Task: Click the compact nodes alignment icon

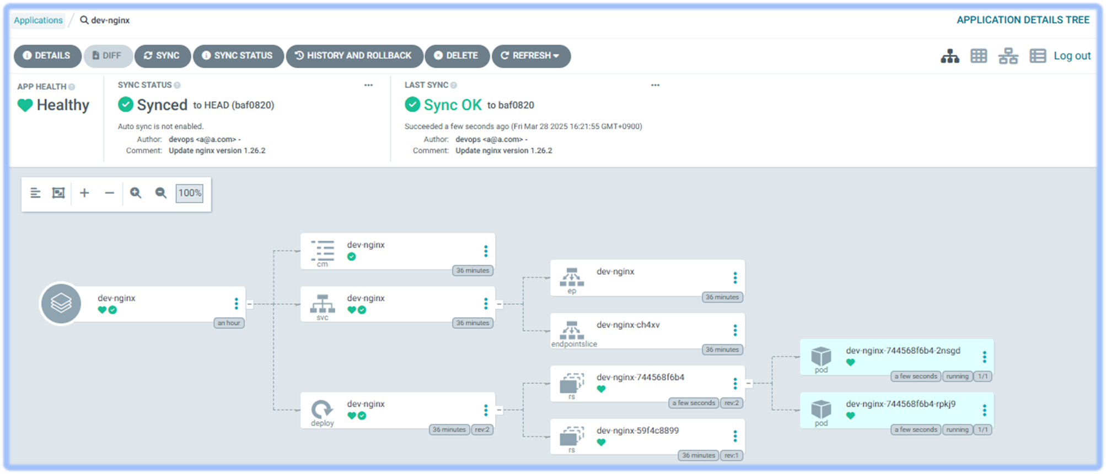Action: 35,193
